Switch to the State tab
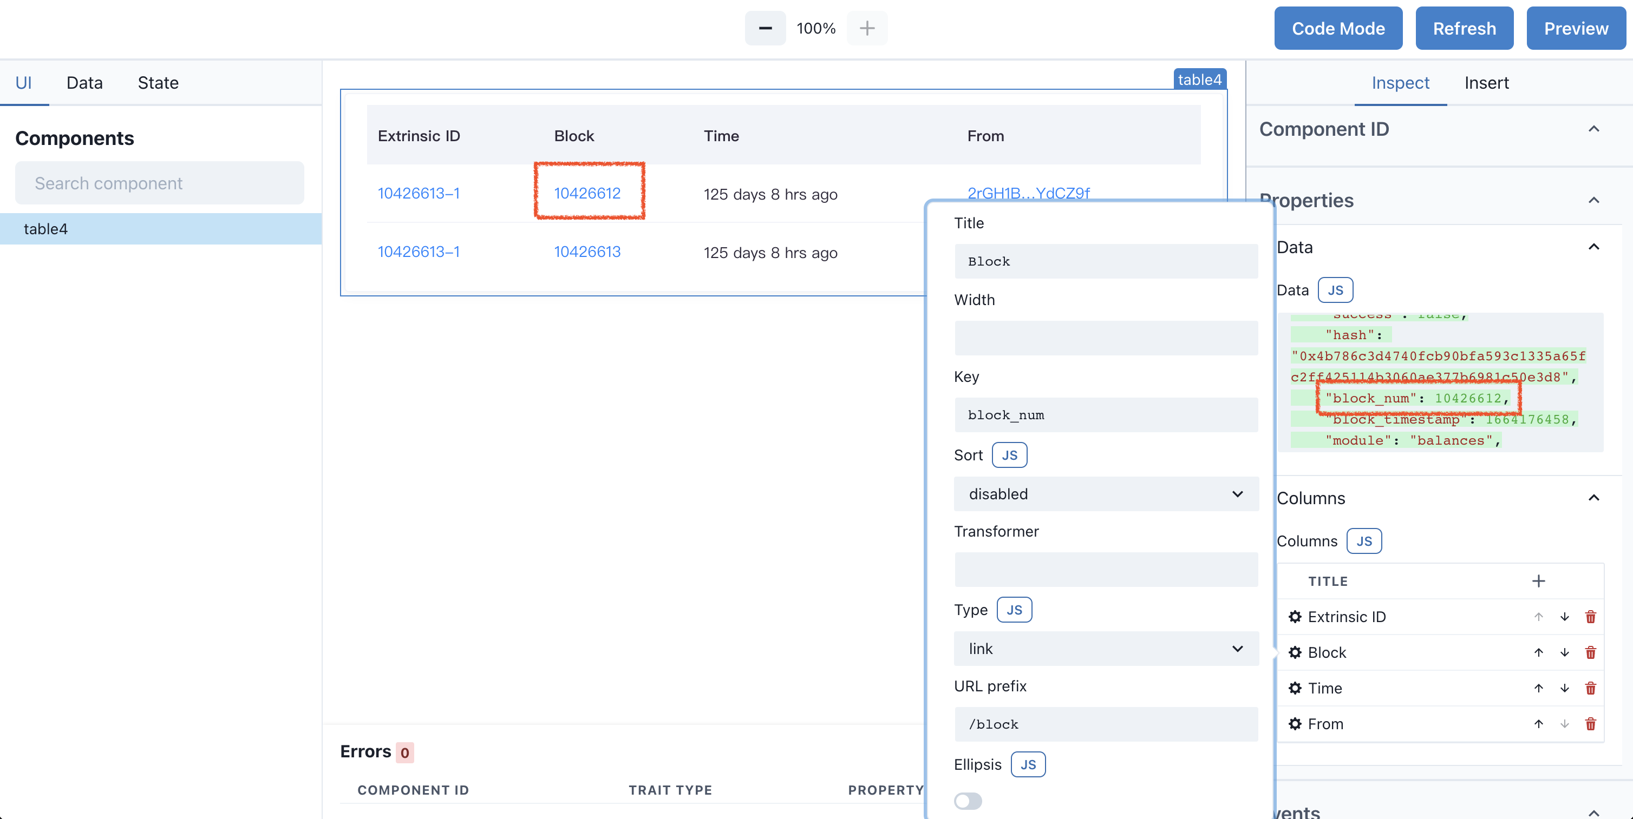This screenshot has width=1633, height=819. pos(158,82)
